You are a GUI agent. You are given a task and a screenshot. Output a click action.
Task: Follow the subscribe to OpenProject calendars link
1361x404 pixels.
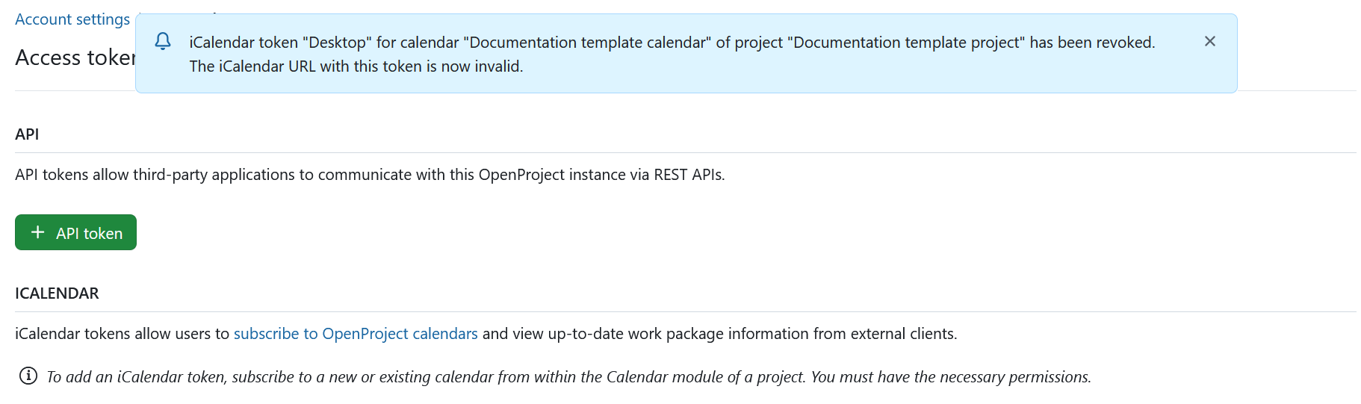coord(356,334)
